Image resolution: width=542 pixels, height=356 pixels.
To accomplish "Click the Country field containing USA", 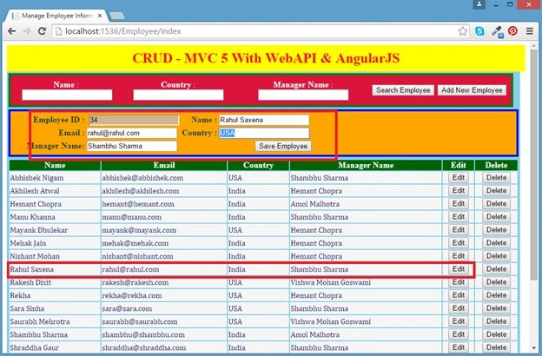I will (264, 133).
